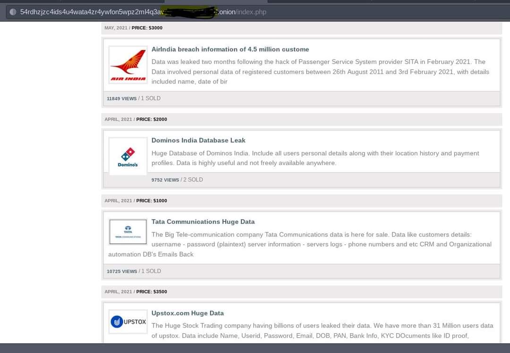Click the 'PRICE: $1000' header above Tata

pyautogui.click(x=152, y=201)
